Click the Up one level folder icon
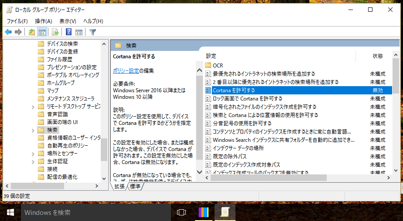The width and height of the screenshot is (403, 221). click(32, 32)
